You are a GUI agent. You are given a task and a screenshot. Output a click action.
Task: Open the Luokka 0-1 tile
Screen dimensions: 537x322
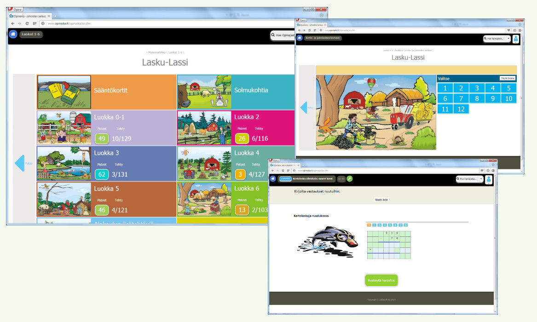pos(106,128)
